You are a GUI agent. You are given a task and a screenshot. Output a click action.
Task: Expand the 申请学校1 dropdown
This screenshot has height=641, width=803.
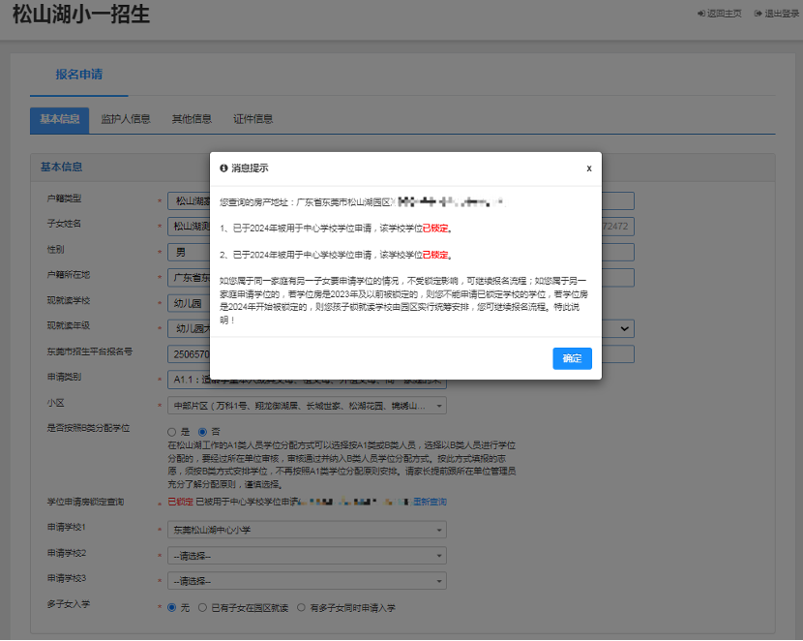[307, 530]
